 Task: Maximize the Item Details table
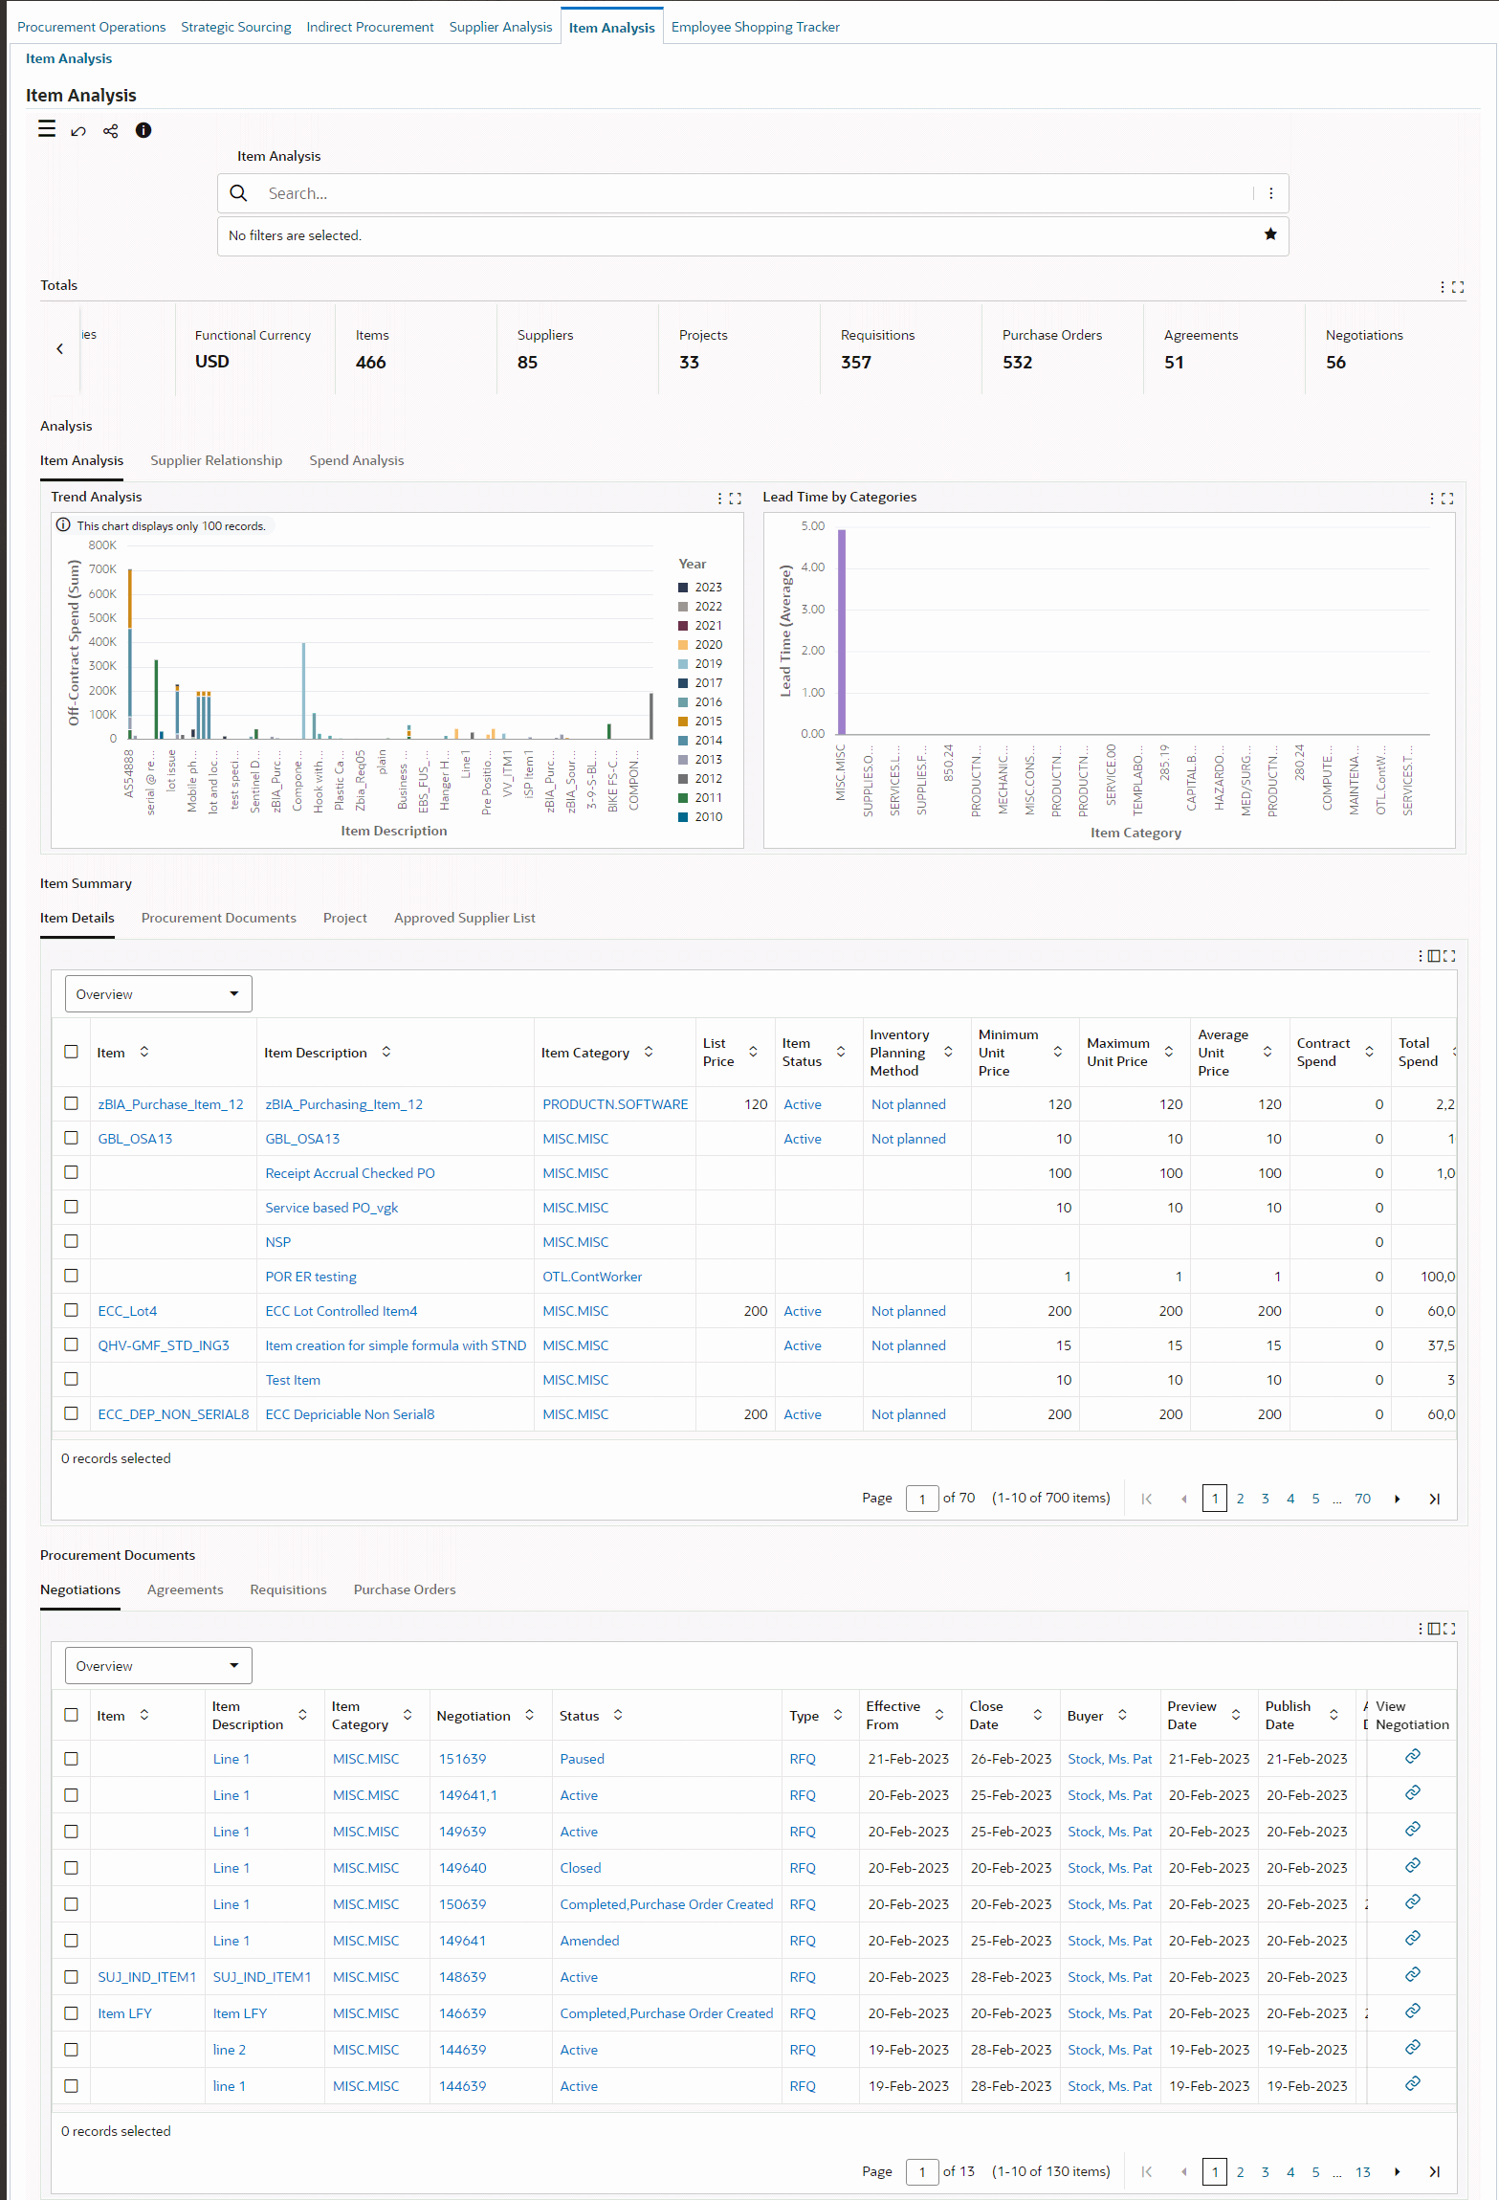pyautogui.click(x=1449, y=956)
